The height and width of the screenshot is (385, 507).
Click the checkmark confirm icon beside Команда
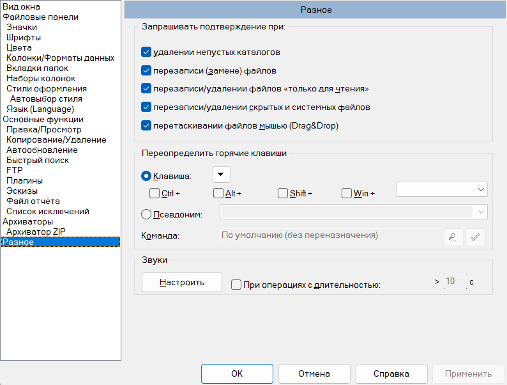pyautogui.click(x=475, y=237)
